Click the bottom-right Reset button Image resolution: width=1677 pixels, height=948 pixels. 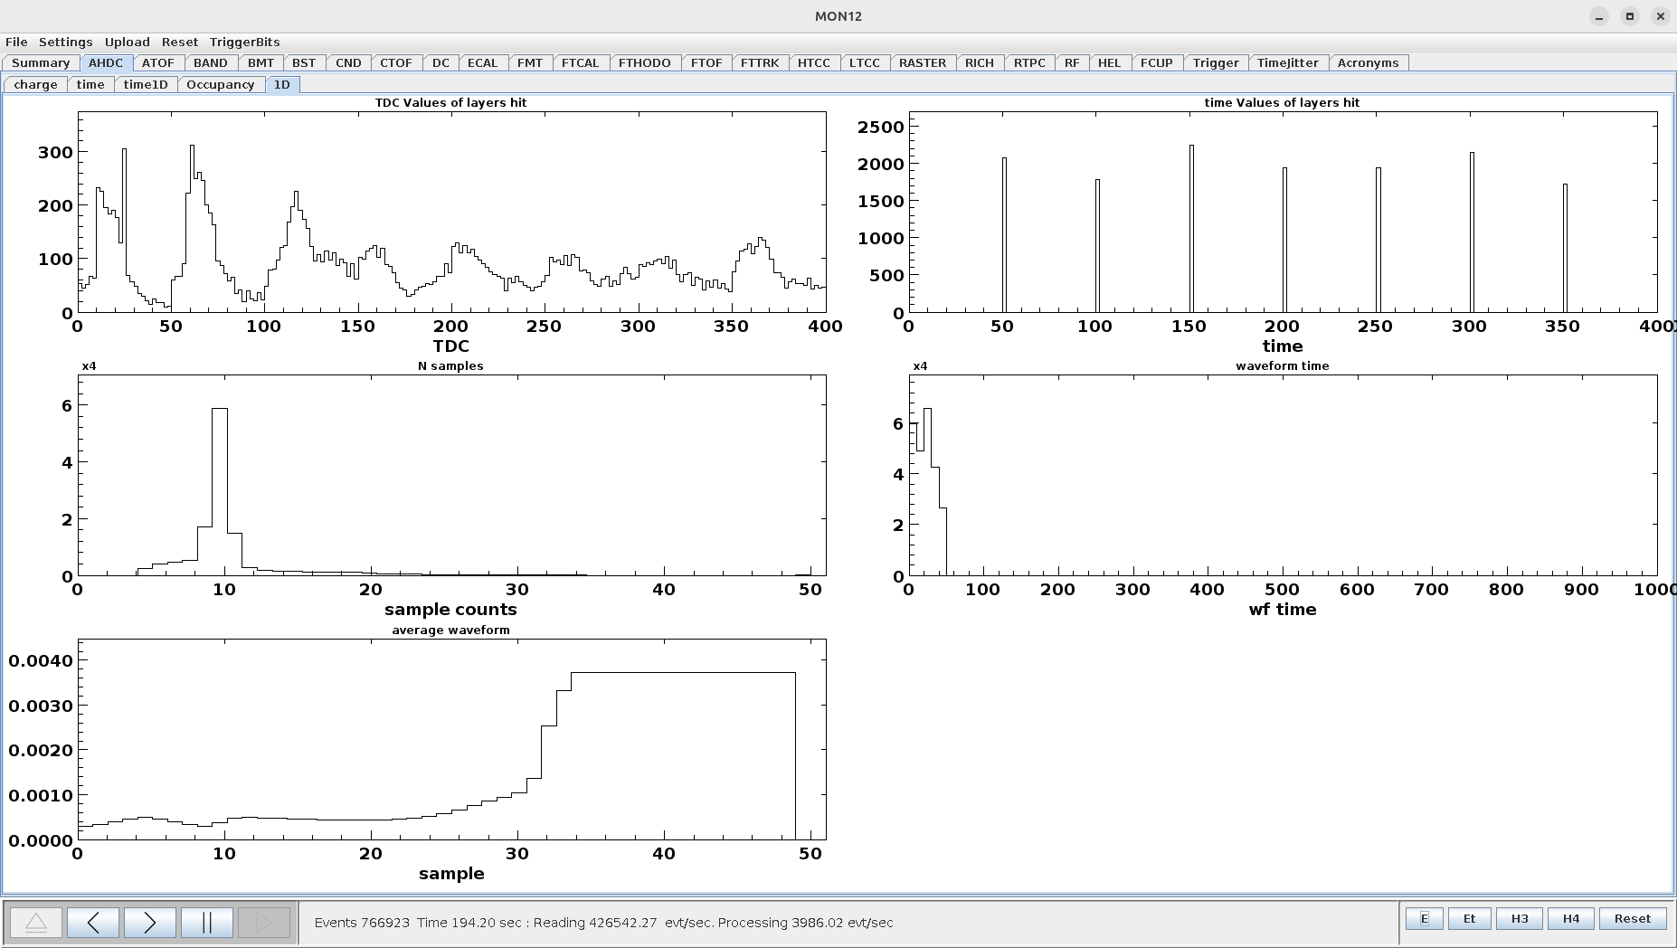pos(1633,919)
